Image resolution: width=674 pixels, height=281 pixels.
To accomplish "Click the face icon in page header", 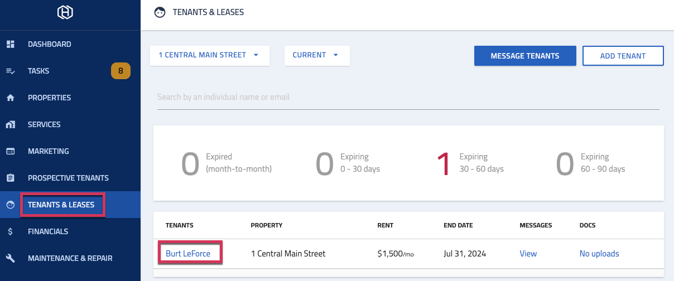I will 160,12.
